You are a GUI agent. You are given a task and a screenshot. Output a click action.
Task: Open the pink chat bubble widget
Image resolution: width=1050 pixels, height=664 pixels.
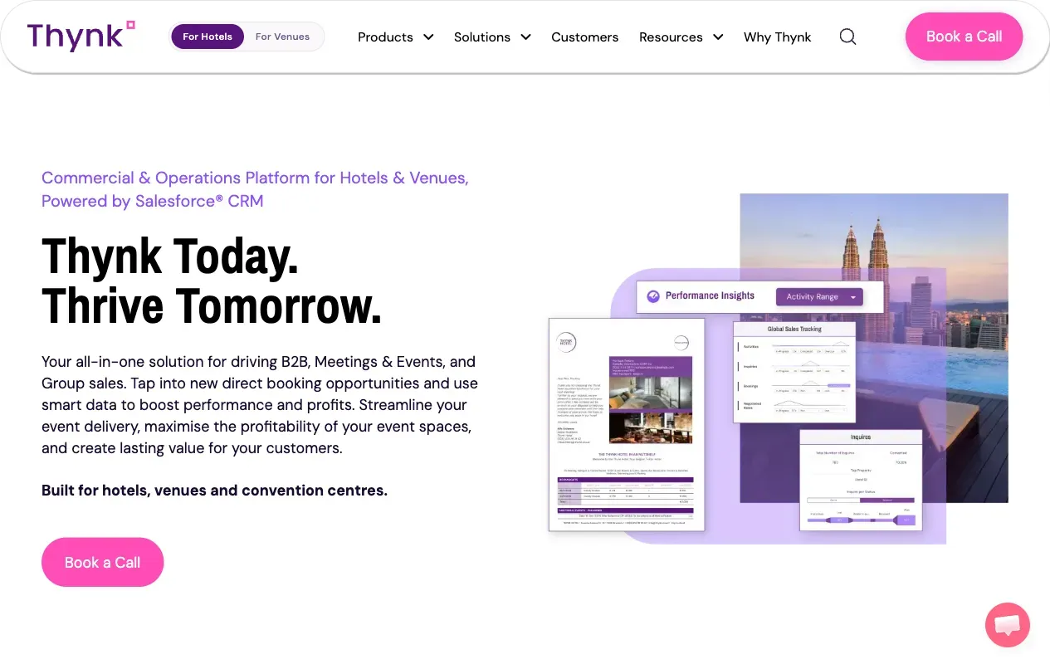pos(1008,625)
